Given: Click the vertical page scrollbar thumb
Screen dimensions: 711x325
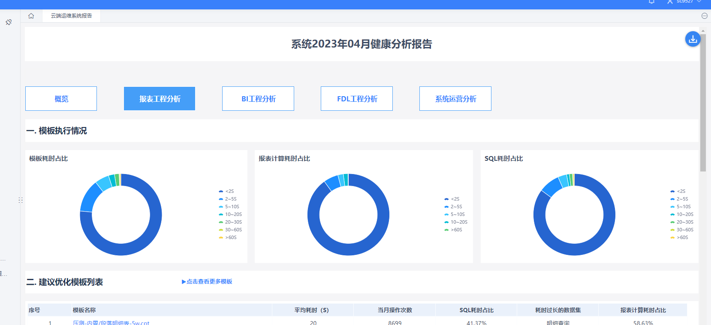Looking at the screenshot, I should click(703, 103).
